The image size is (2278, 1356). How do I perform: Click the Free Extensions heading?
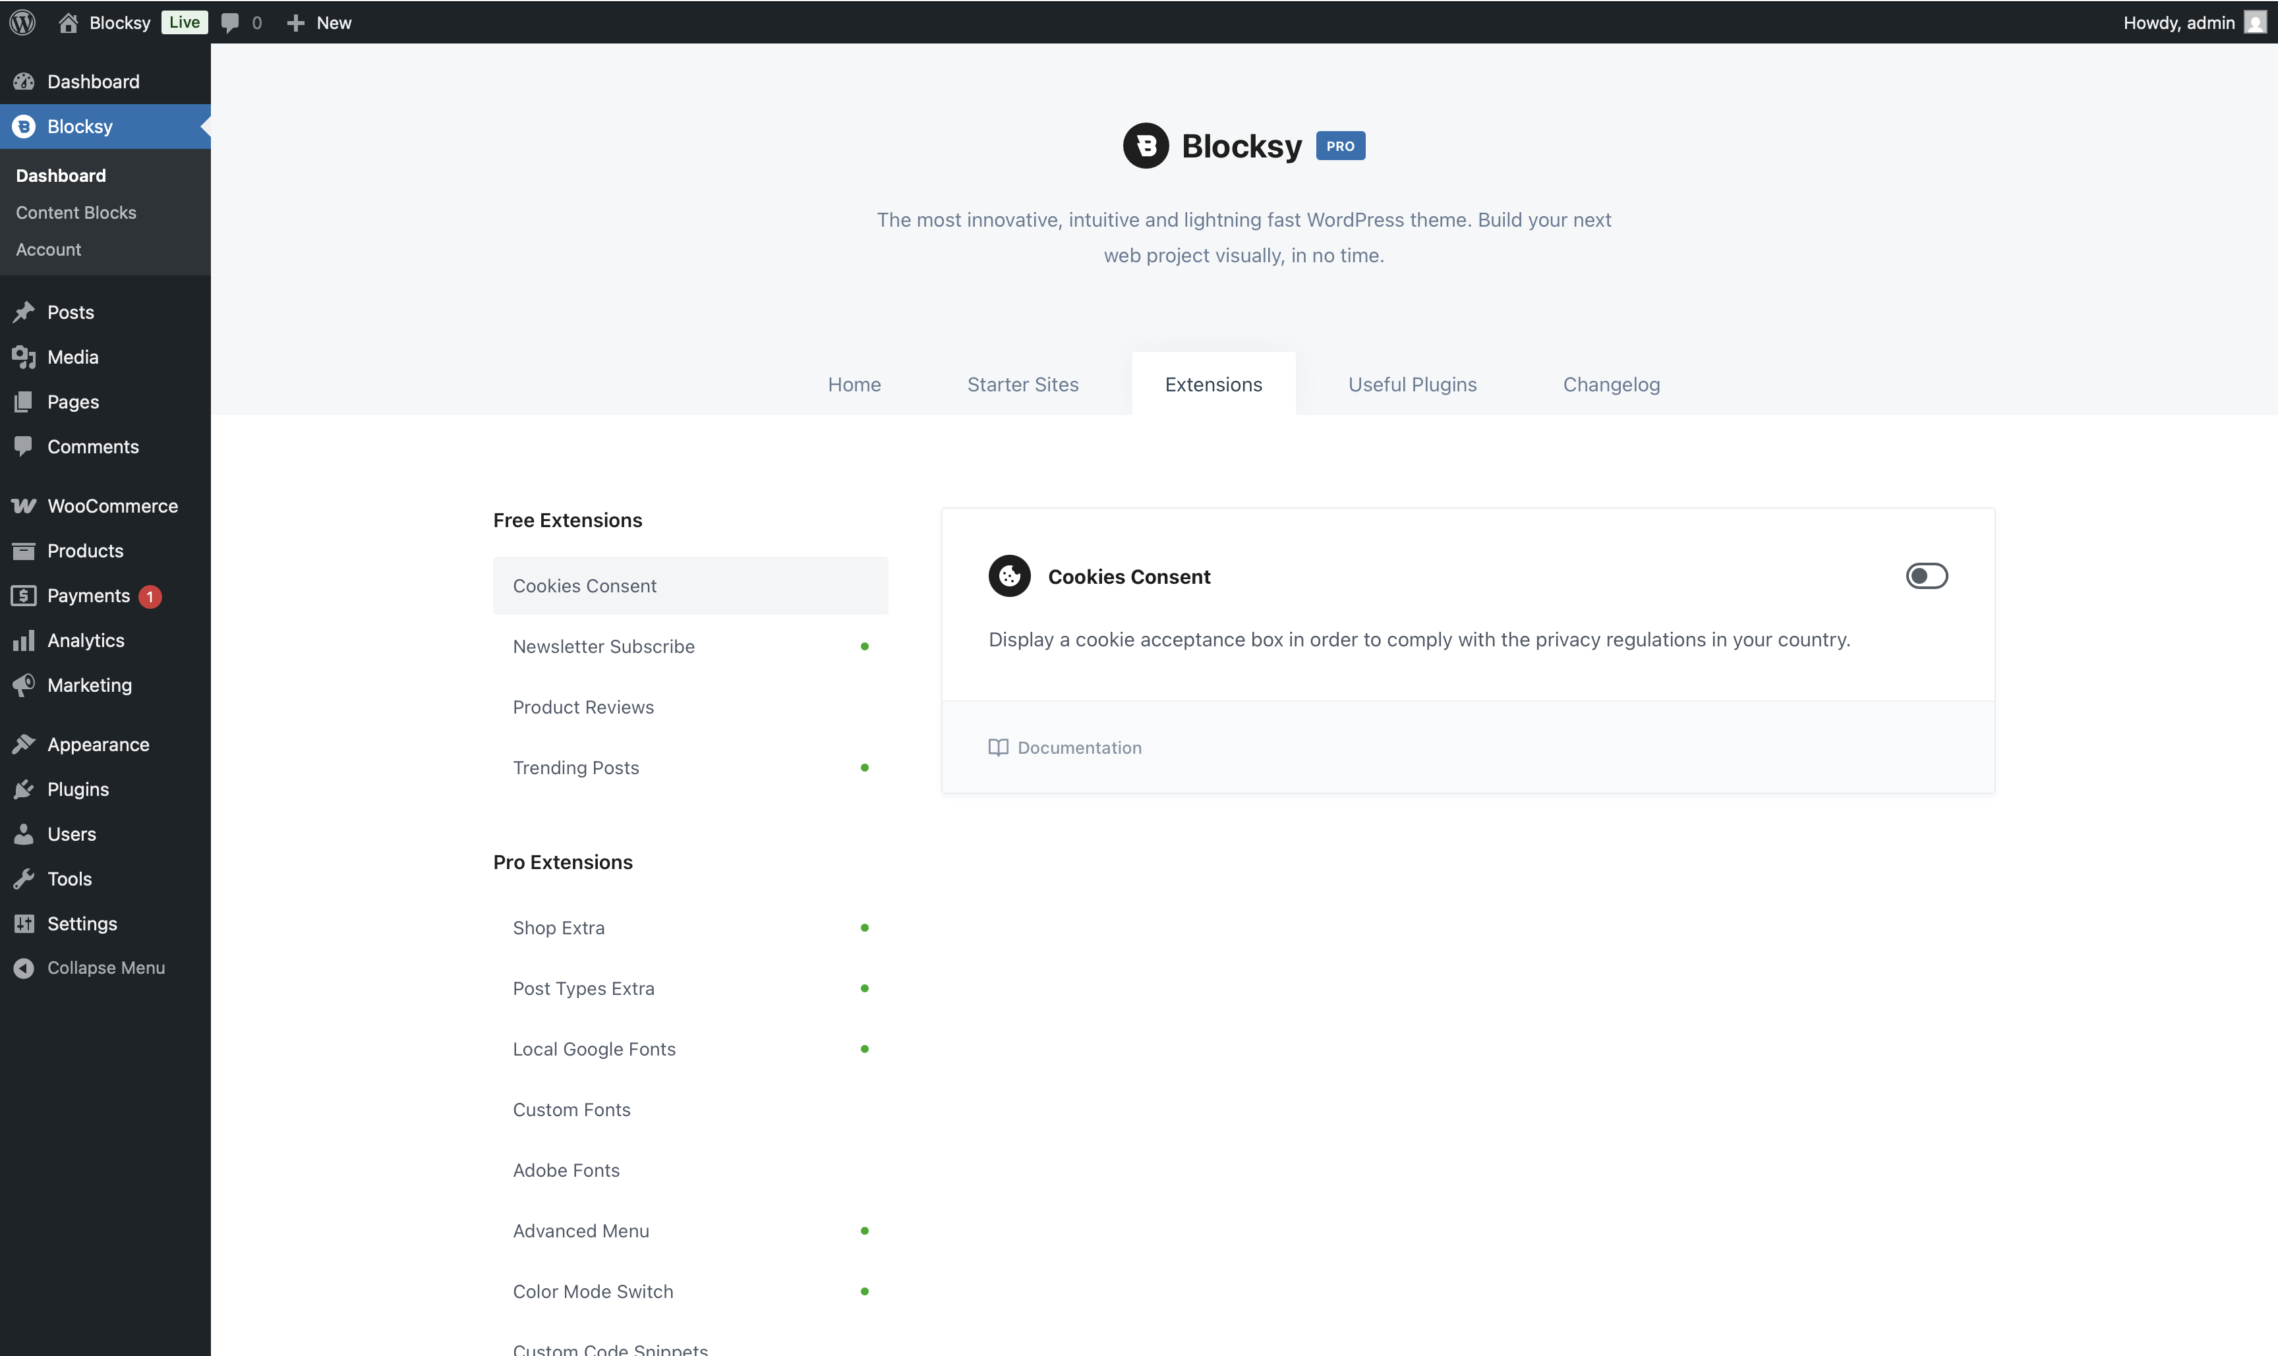[x=568, y=520]
